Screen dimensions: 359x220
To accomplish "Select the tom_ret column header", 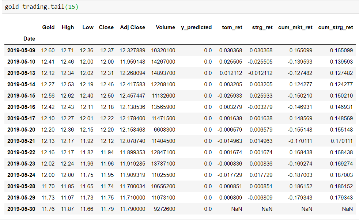I will coord(232,27).
